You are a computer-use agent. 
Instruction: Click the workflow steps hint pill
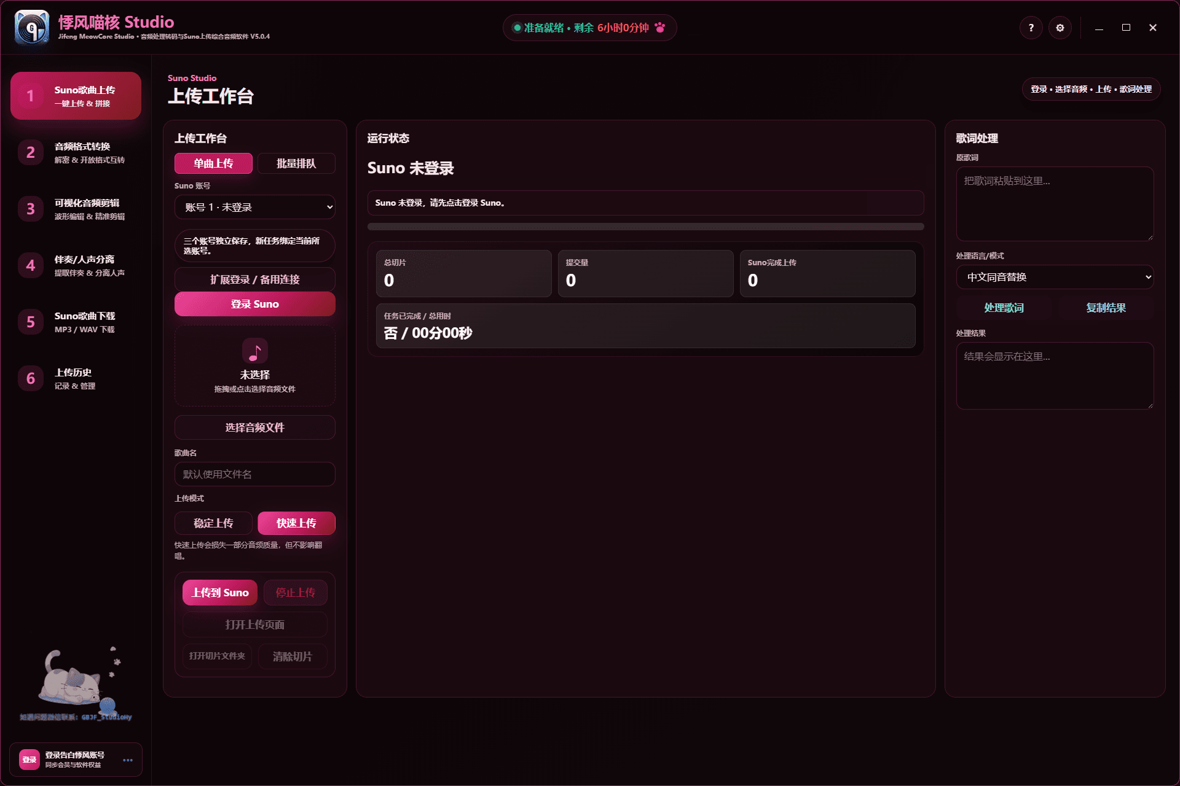pos(1091,89)
